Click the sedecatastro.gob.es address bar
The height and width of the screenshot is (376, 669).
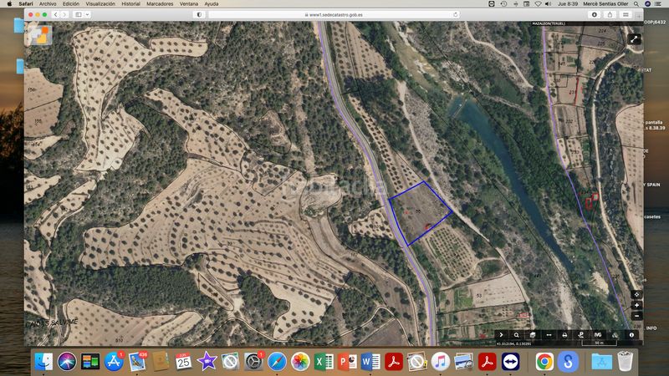point(334,14)
